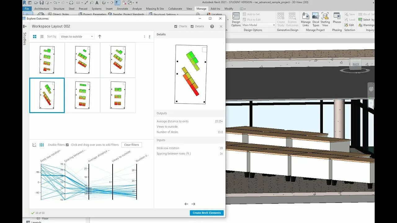Select the highlighted bottom-left layout thumbnail

pyautogui.click(x=47, y=95)
